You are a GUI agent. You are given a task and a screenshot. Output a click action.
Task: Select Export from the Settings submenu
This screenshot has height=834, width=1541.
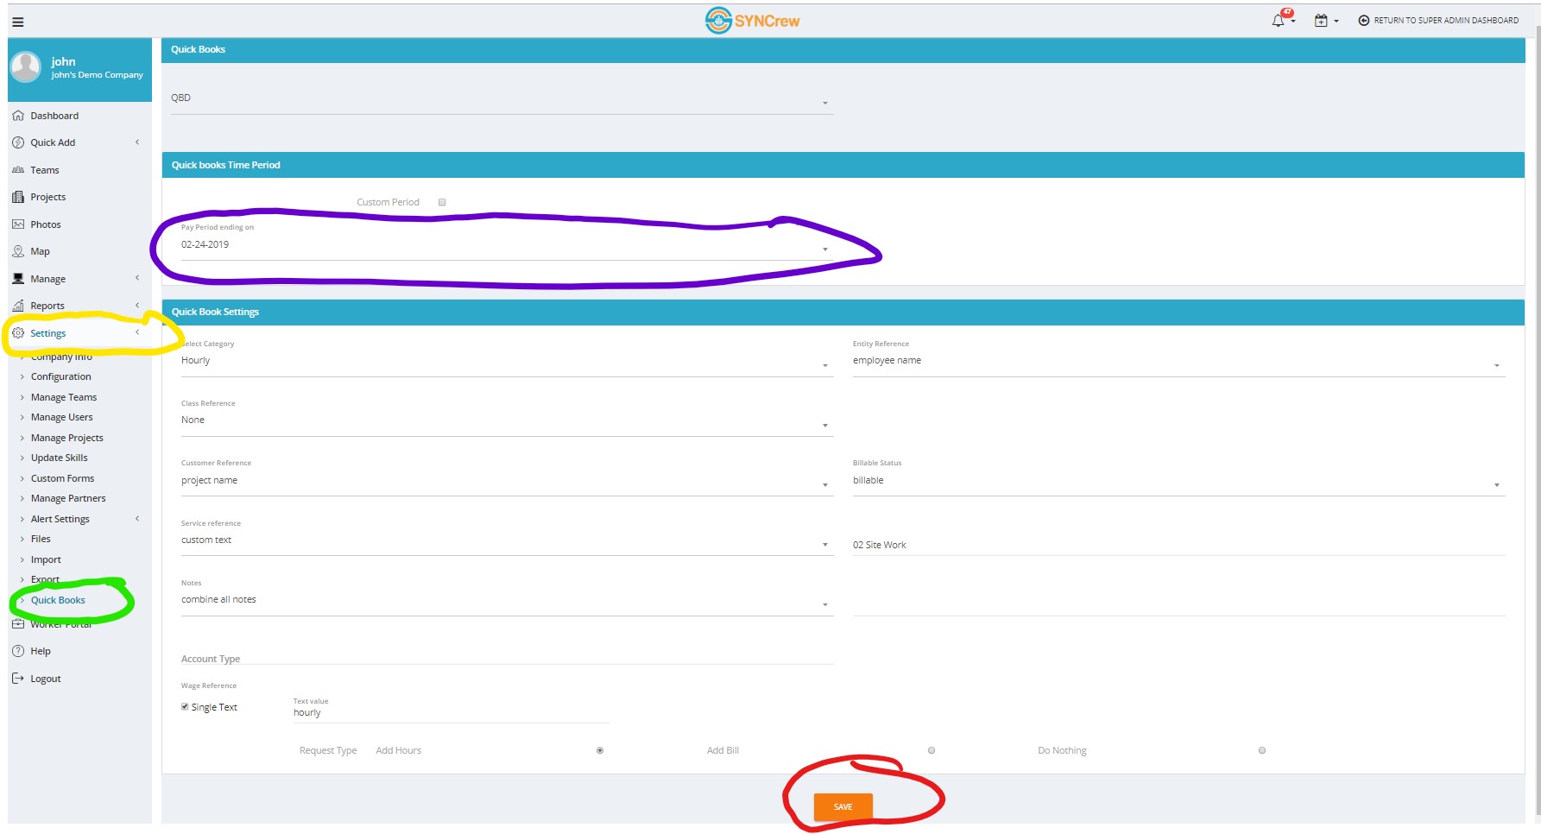coord(44,579)
